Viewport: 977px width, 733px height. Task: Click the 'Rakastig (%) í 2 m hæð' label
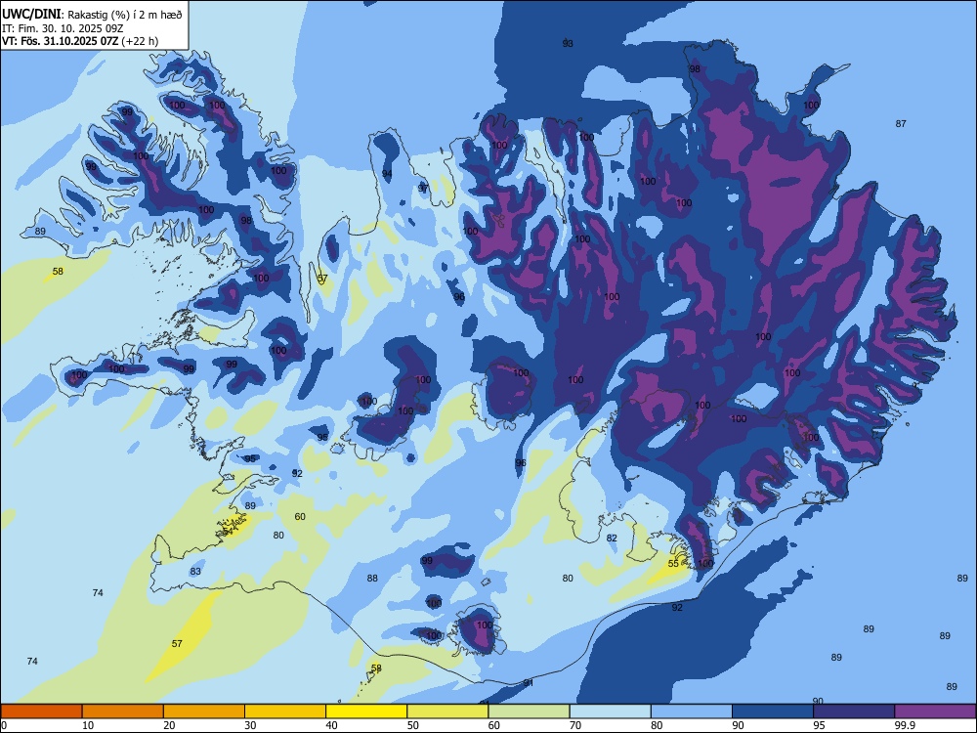click(125, 15)
